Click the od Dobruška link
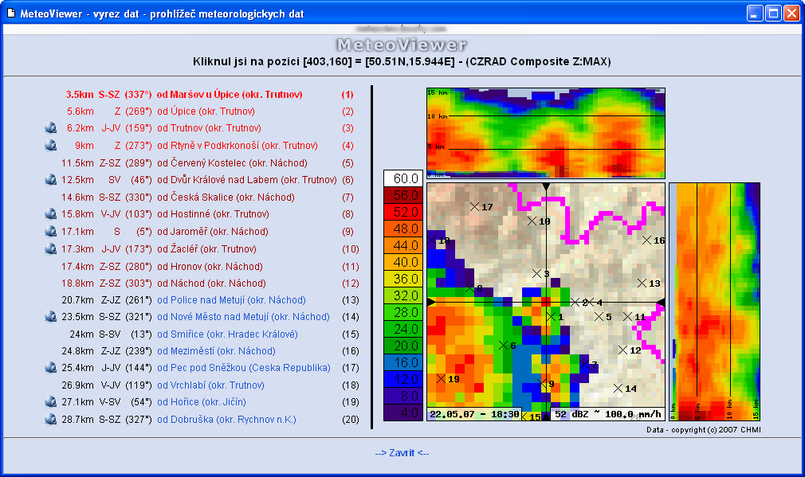 coord(226,420)
